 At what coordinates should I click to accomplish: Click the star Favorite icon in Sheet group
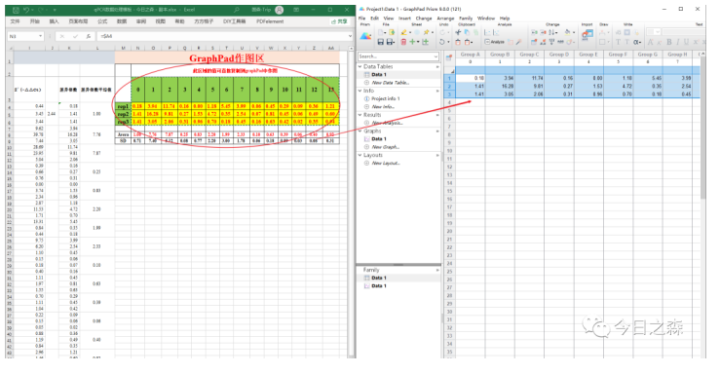(x=426, y=32)
